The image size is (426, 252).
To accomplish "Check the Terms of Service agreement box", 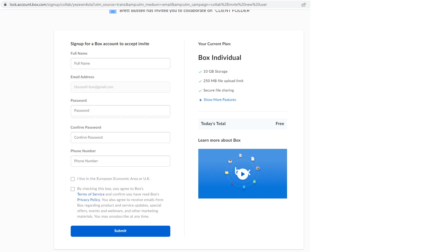I will pos(72,189).
